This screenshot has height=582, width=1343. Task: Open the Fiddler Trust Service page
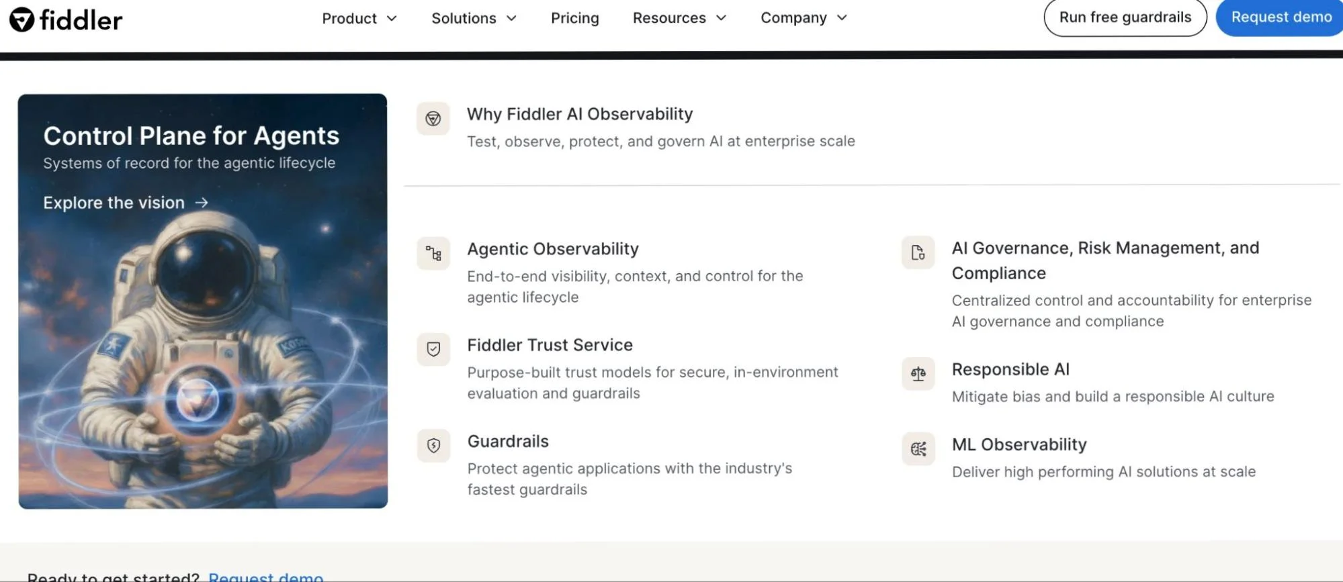coord(550,345)
